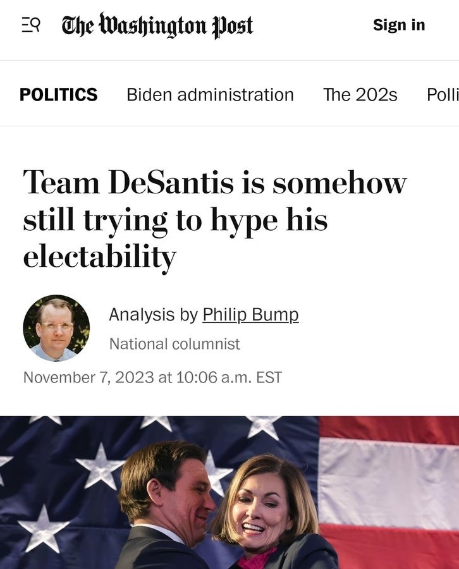This screenshot has height=569, width=459.
Task: Click the "Analysis by" label
Action: (x=153, y=314)
